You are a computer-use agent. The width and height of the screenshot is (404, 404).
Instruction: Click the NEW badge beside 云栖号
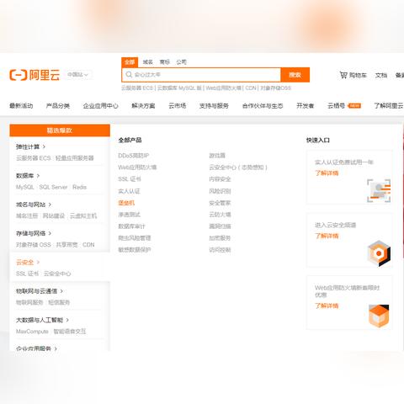pyautogui.click(x=354, y=106)
